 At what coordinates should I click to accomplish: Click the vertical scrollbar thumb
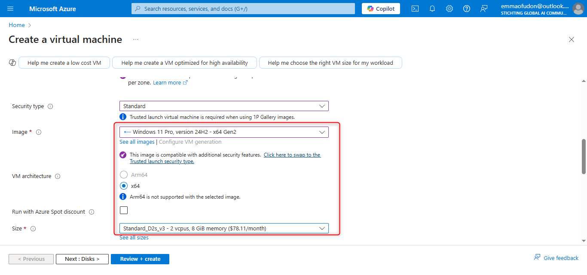[x=584, y=157]
